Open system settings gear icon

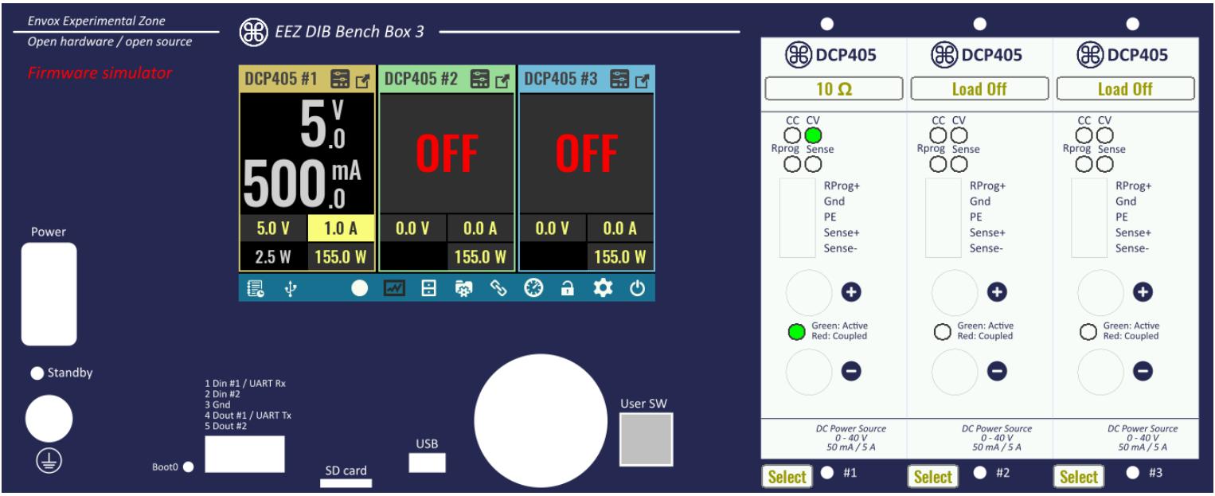point(603,288)
